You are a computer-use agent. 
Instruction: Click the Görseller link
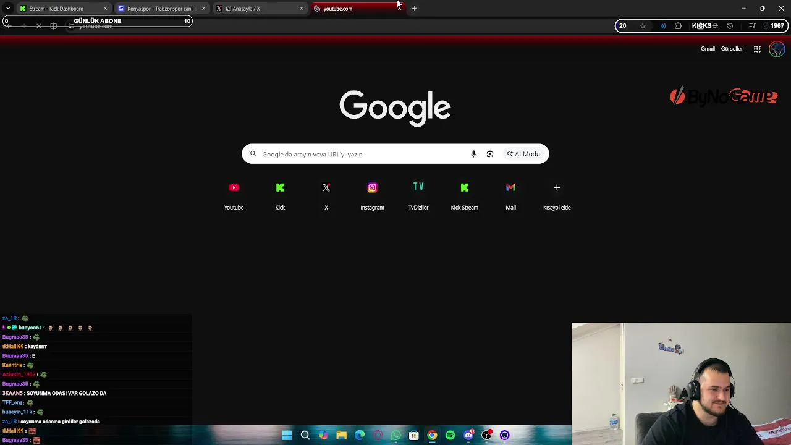(x=732, y=49)
